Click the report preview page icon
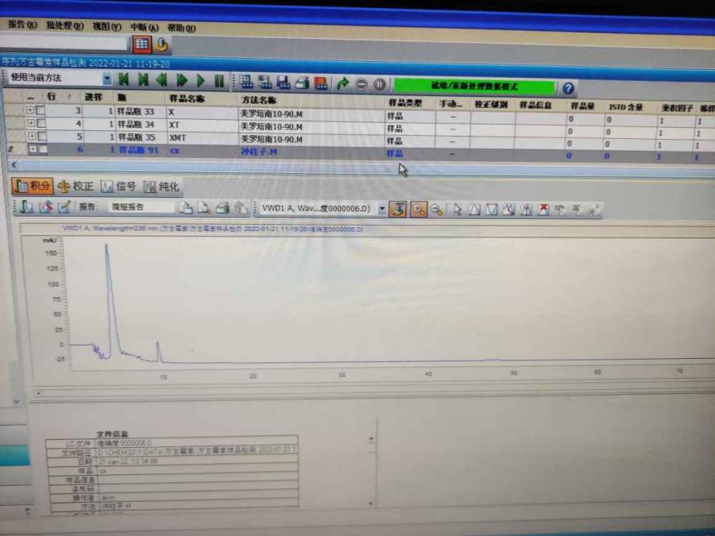Image resolution: width=715 pixels, height=536 pixels. pyautogui.click(x=186, y=208)
